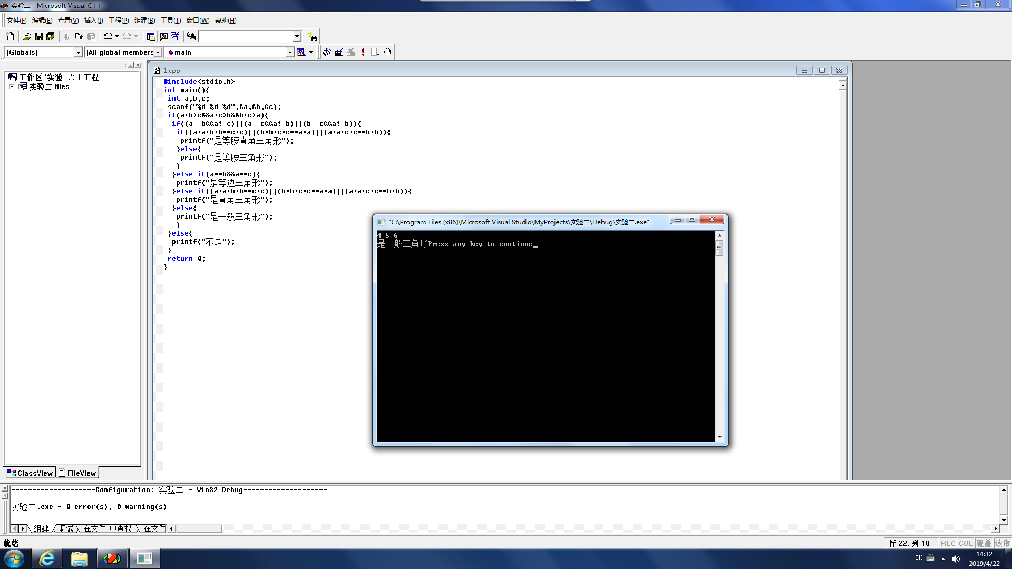Select the 调试 output tab

(66, 528)
